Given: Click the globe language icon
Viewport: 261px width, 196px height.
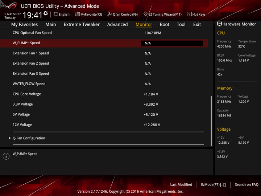Looking at the screenshot, I should [x=56, y=14].
